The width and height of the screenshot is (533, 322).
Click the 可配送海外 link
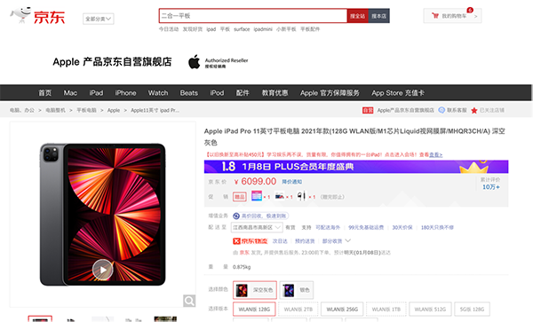pyautogui.click(x=328, y=227)
